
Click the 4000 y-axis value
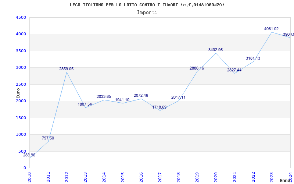click(21, 34)
